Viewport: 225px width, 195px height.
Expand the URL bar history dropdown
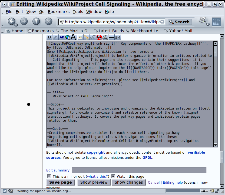[162, 22]
